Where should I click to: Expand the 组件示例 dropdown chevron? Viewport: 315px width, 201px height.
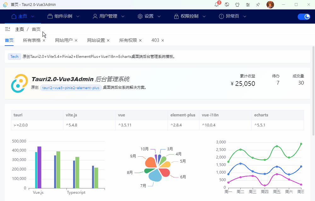78,16
